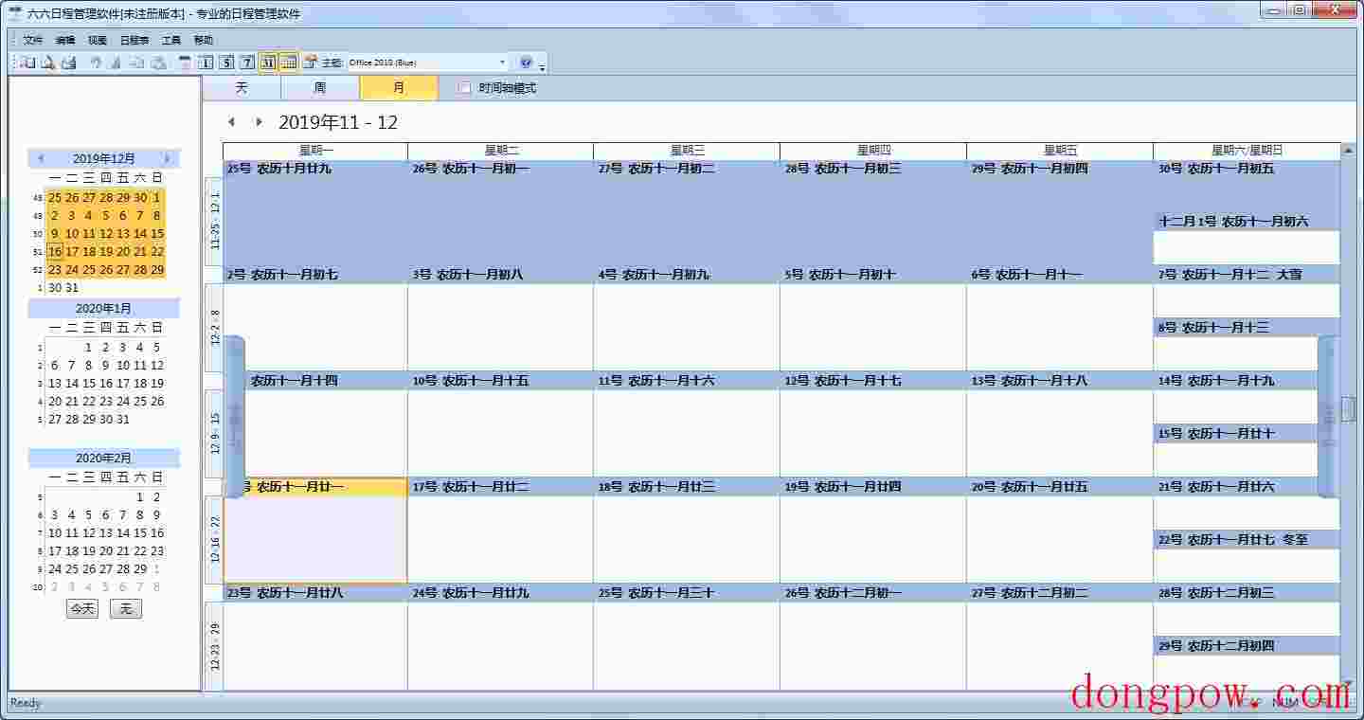Switch to the 周 week tab
The width and height of the screenshot is (1364, 720).
click(x=320, y=88)
